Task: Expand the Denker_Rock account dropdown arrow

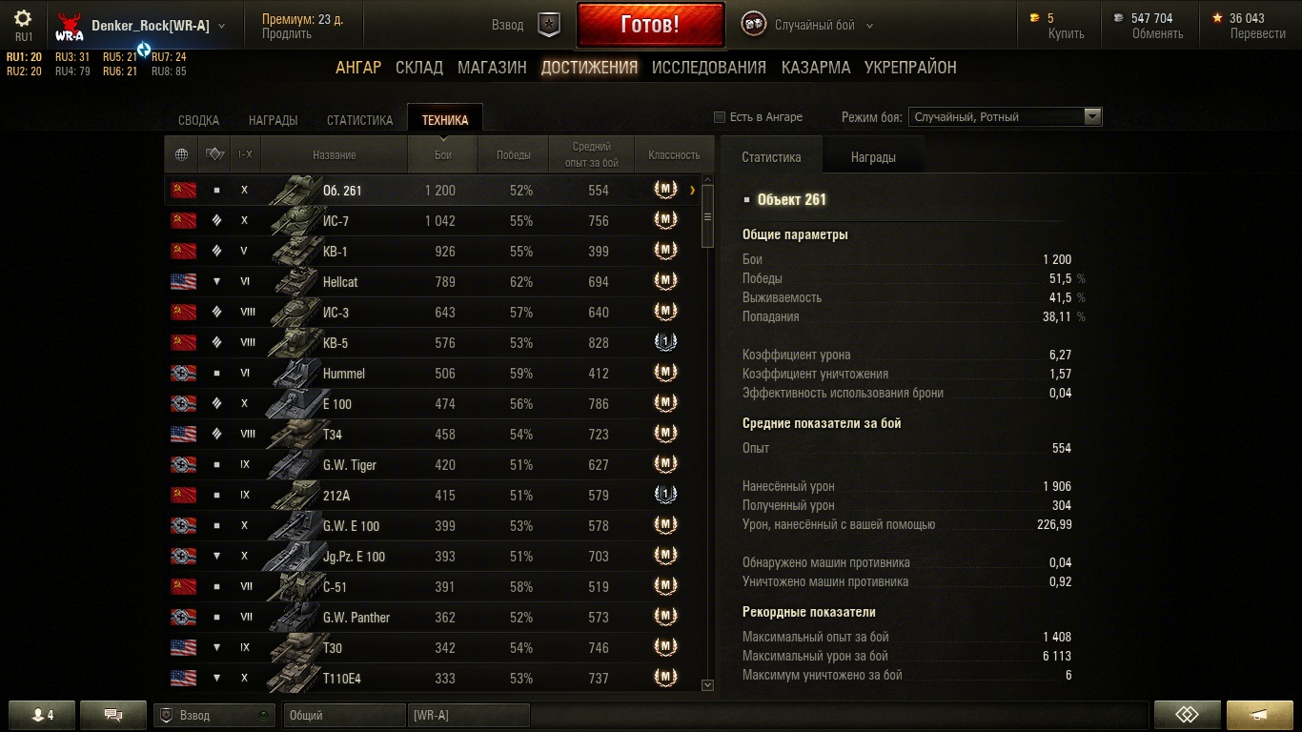Action: (x=222, y=26)
